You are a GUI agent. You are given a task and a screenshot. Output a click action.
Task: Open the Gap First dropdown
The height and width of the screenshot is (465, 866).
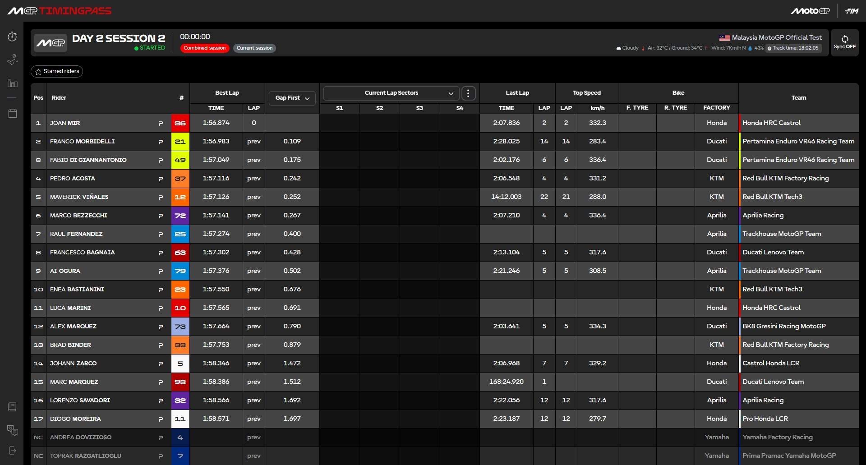292,98
